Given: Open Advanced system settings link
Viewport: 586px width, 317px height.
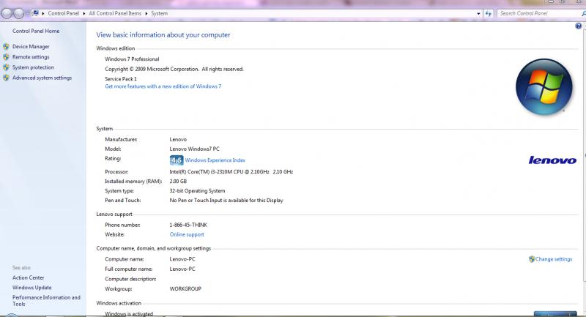Looking at the screenshot, I should coord(42,78).
